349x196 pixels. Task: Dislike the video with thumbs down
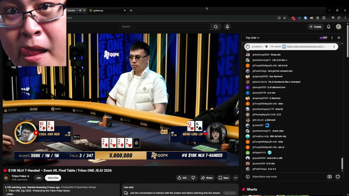(x=193, y=178)
